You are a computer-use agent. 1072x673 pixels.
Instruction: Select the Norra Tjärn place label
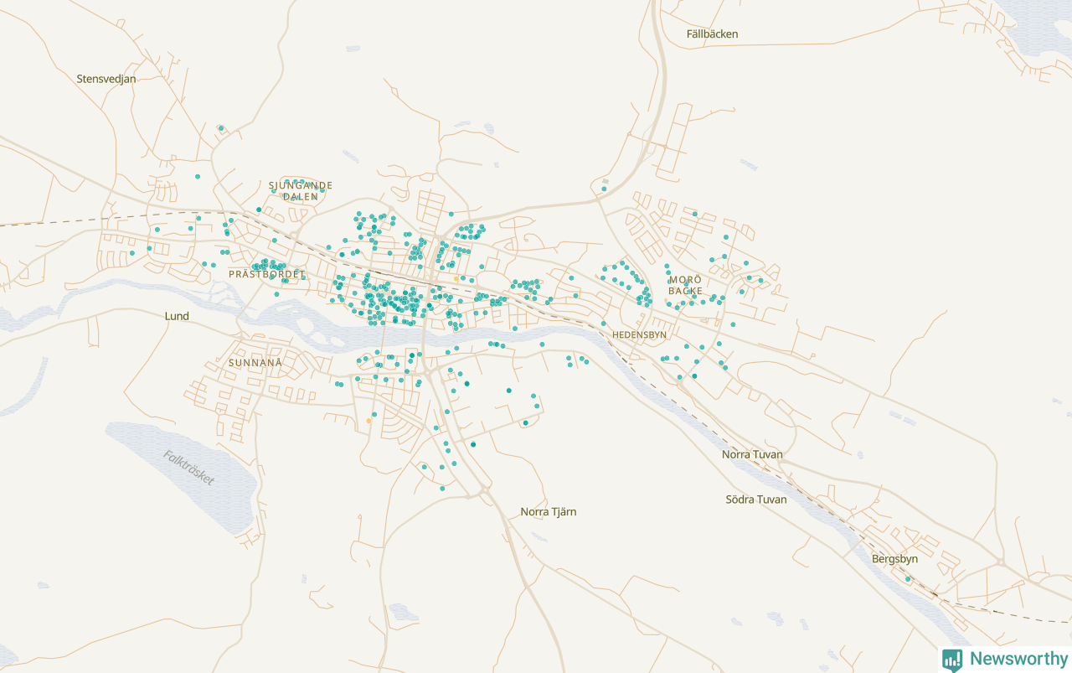549,511
